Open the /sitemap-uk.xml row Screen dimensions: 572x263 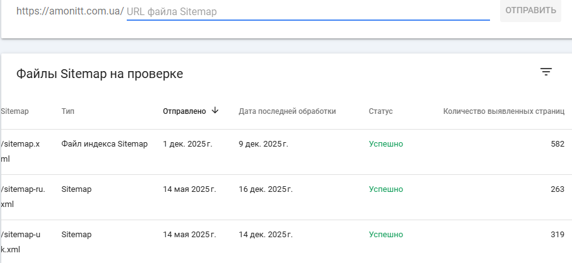tap(20, 242)
